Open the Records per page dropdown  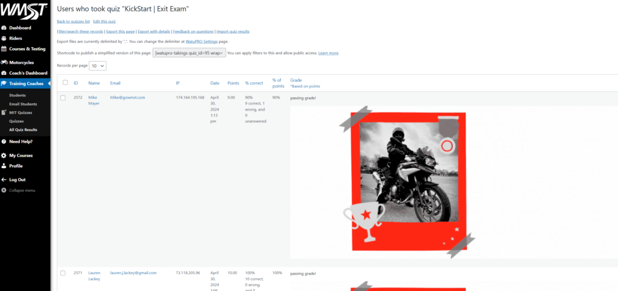pos(98,65)
